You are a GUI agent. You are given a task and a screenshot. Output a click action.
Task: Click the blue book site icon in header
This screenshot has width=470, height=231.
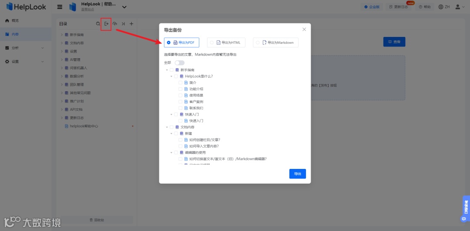(73, 7)
